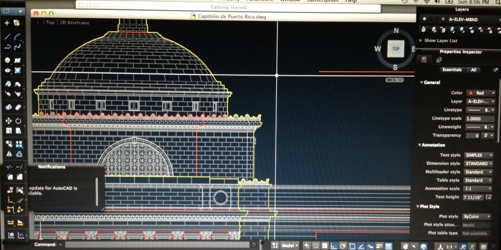The height and width of the screenshot is (250, 501).
Task: Open the WCS coordinate system dropdown
Action: (394, 80)
